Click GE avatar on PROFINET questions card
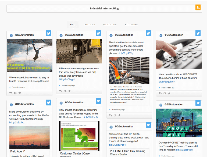The image size is (207, 157). click(x=161, y=35)
